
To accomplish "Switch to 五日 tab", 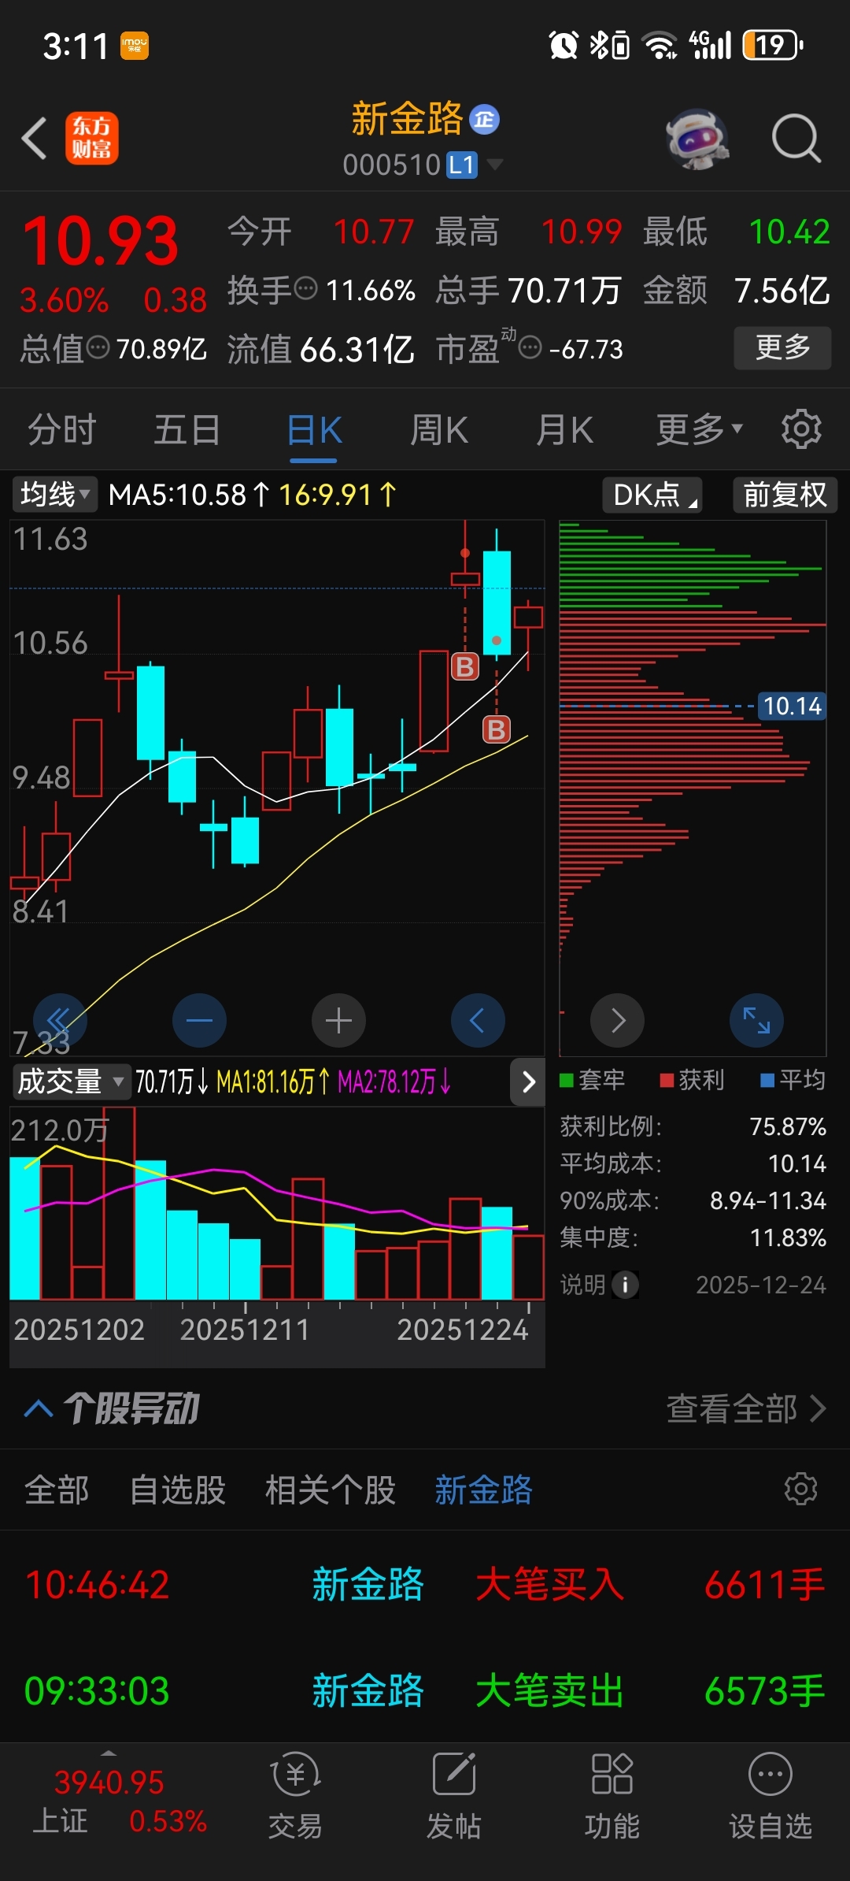I will click(187, 429).
